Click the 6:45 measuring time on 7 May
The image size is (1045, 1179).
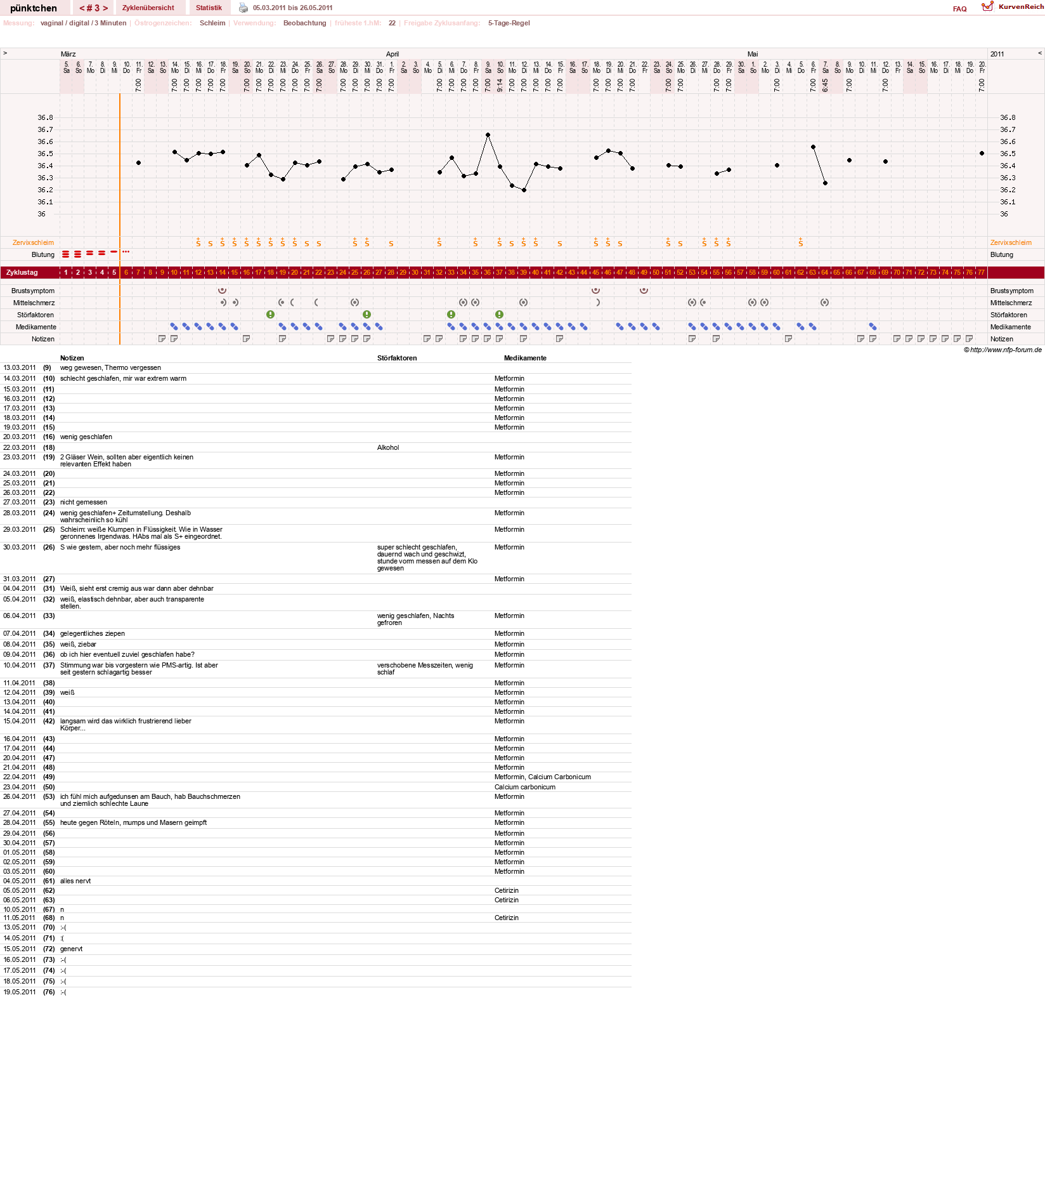click(826, 85)
